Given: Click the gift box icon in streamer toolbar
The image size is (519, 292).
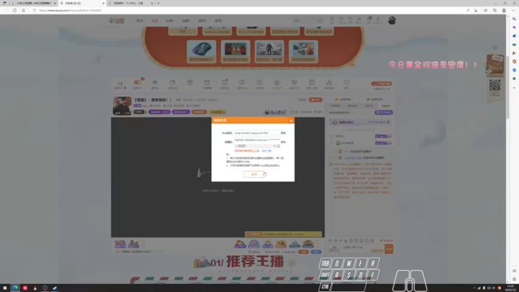Looking at the screenshot, I should point(189,83).
